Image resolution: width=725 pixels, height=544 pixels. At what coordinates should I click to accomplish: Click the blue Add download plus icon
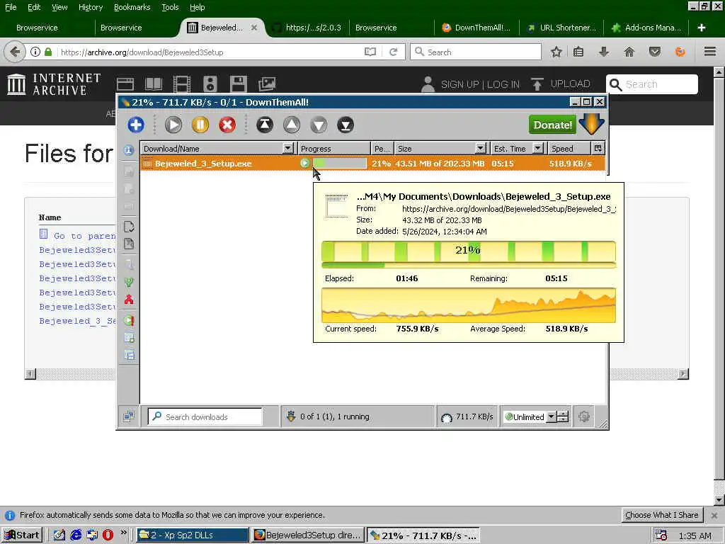136,125
